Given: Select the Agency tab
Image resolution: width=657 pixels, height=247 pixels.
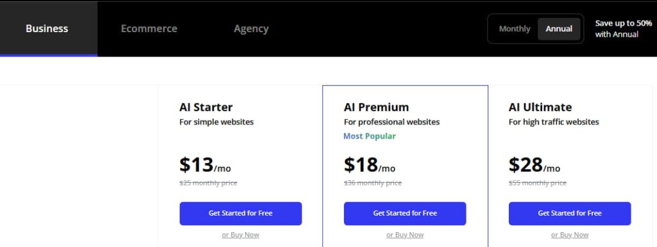Looking at the screenshot, I should click(251, 28).
